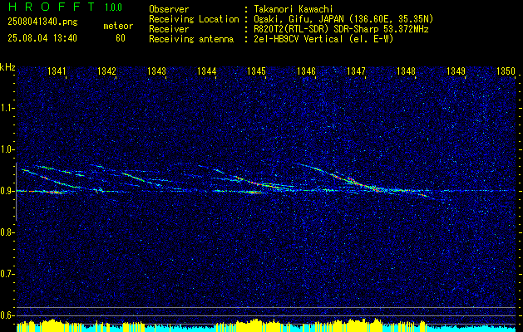The height and width of the screenshot is (332, 523).
Task: Click the 1.0 kHz frequency label
Action: (6, 149)
